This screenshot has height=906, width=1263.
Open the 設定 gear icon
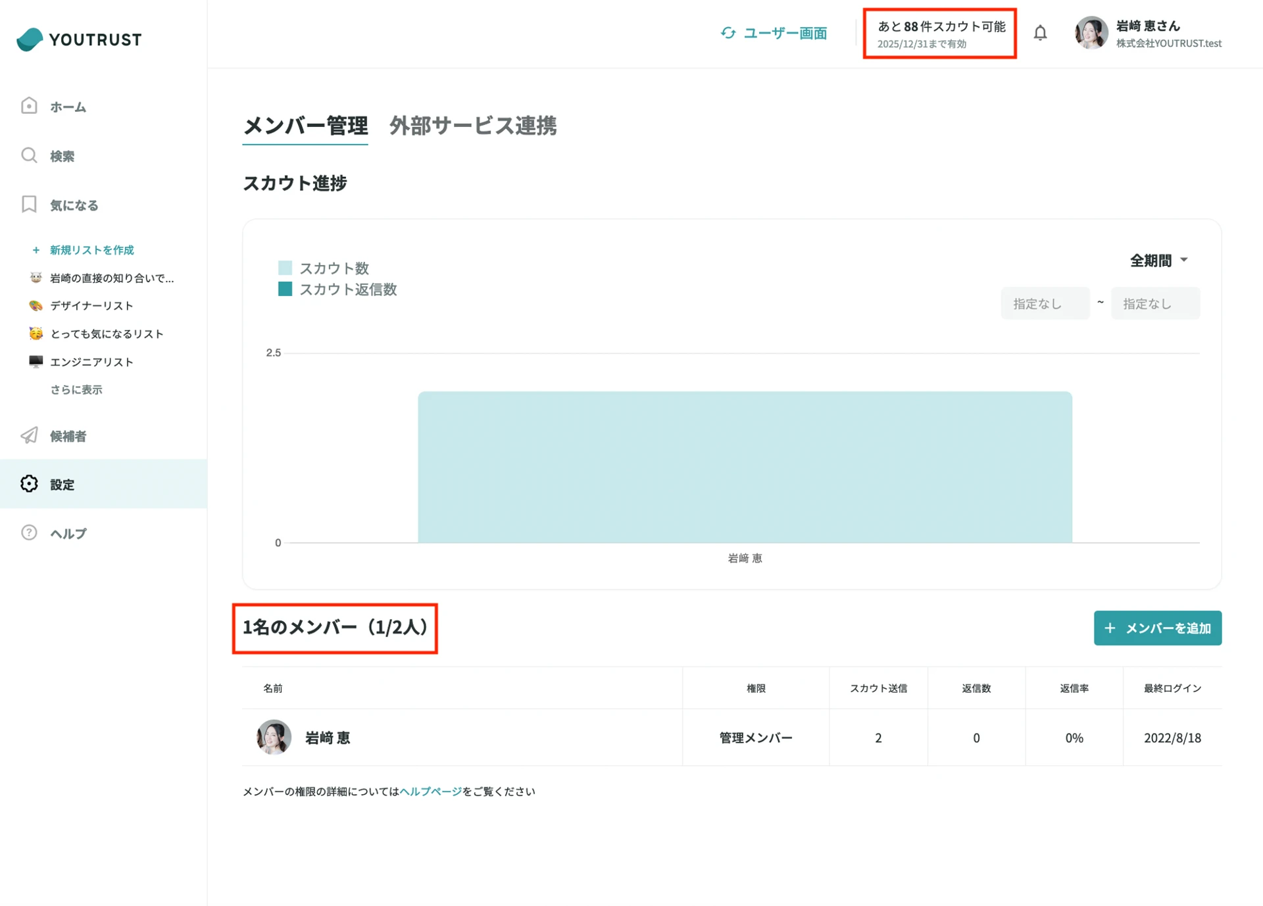(29, 484)
